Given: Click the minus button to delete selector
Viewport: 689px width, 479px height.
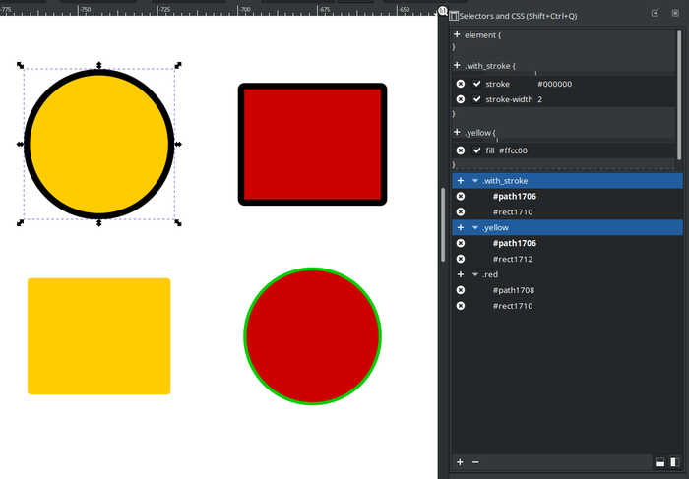Looking at the screenshot, I should (x=475, y=461).
